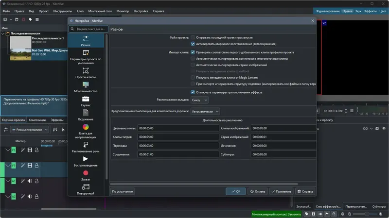Click the tag icon in project bin toolbar
The image size is (389, 218).
tap(30, 19)
